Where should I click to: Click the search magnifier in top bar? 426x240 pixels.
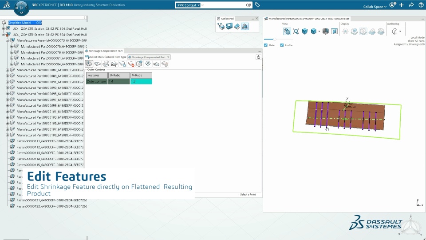(x=248, y=5)
